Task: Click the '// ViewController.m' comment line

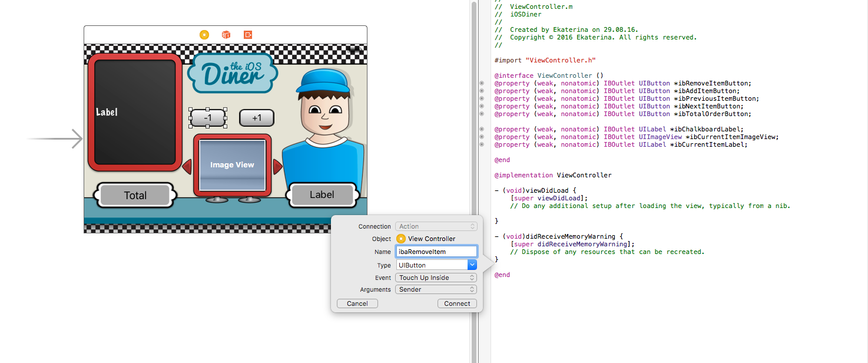Action: 534,6
